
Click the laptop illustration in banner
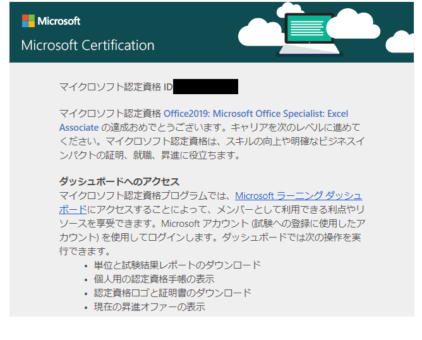[x=310, y=35]
